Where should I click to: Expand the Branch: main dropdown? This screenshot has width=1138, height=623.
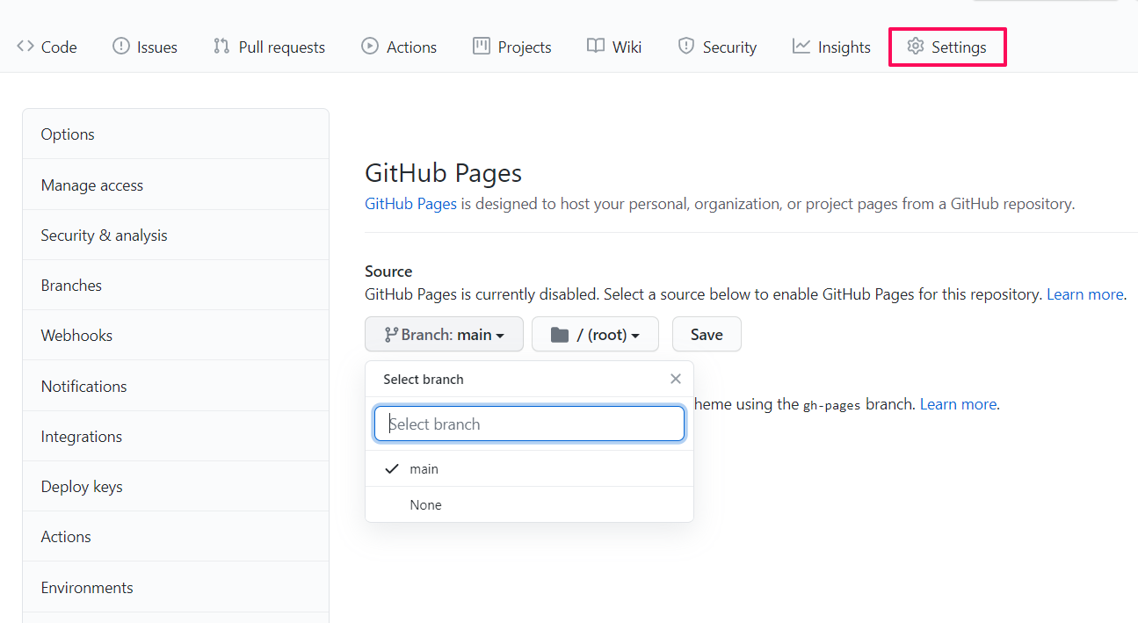444,335
